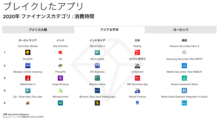219x120 pixels.
Task: Click the "Moneycontrol" label
Action: point(60,97)
